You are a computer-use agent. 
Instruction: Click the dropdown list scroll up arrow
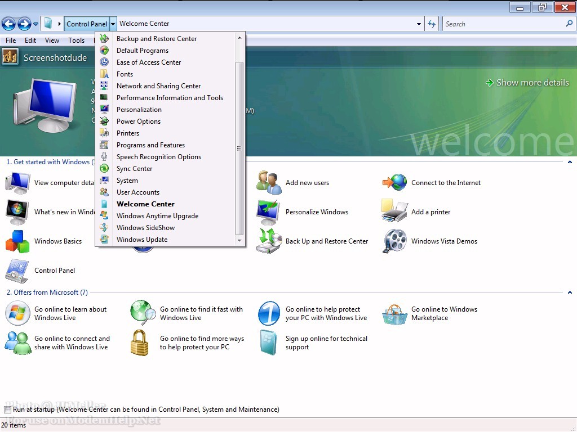tap(239, 38)
